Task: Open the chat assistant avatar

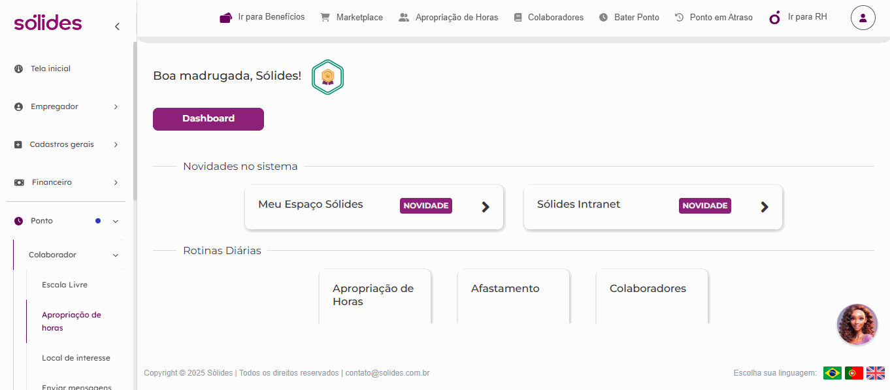Action: (857, 324)
